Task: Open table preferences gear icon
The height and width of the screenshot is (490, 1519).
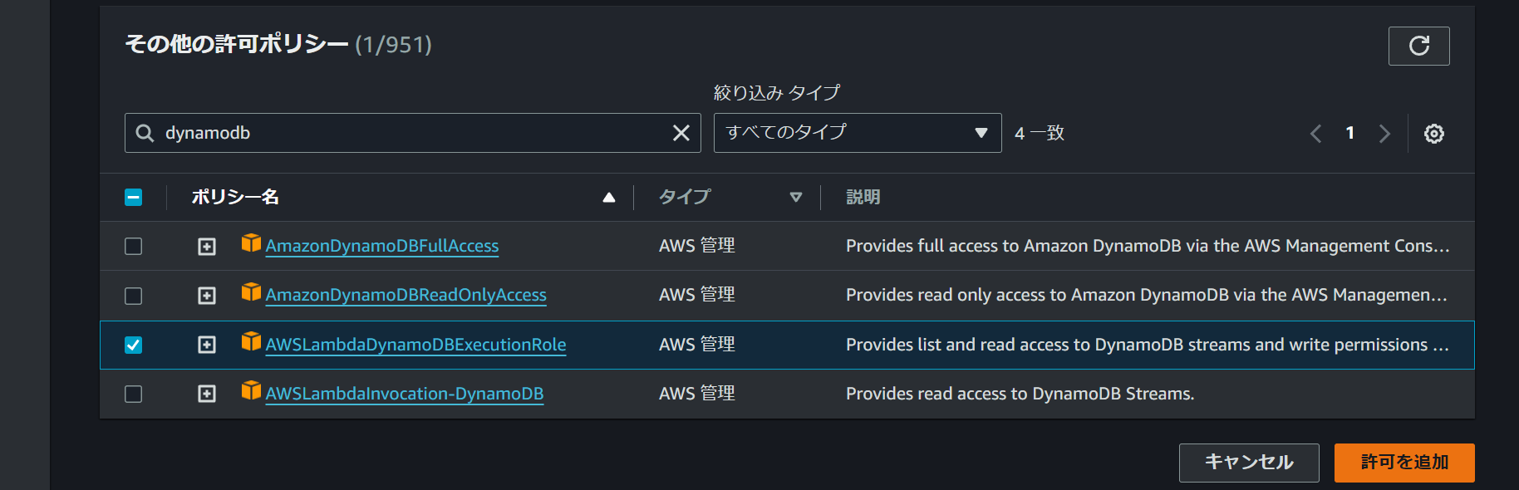Action: click(1433, 134)
